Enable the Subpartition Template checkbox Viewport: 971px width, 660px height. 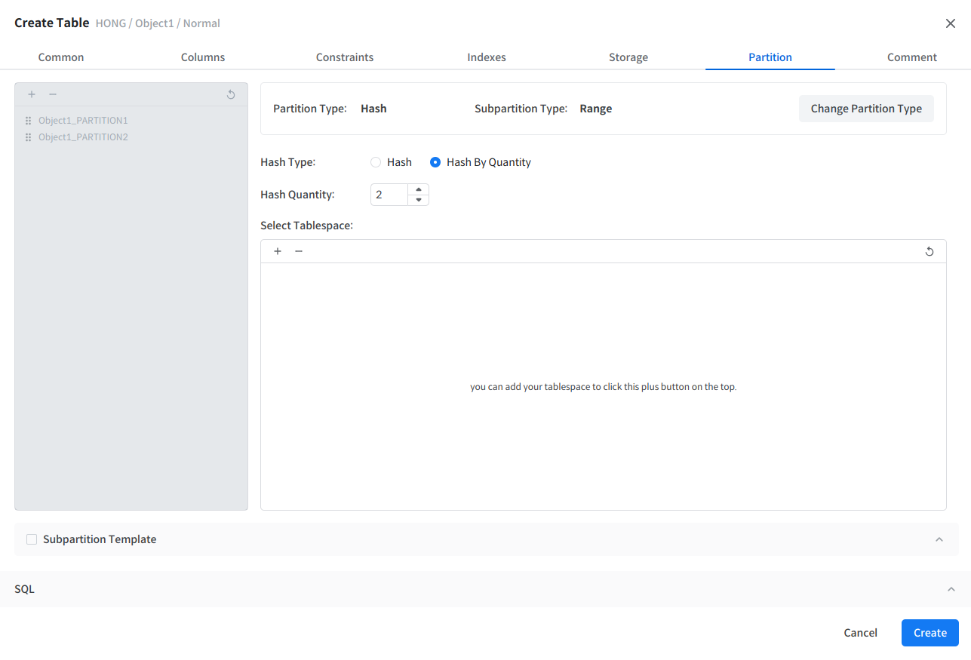[x=32, y=539]
